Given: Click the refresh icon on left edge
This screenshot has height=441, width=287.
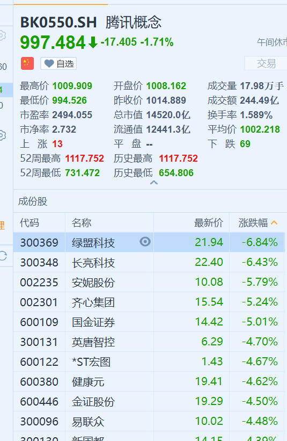Looking at the screenshot, I should (3, 256).
